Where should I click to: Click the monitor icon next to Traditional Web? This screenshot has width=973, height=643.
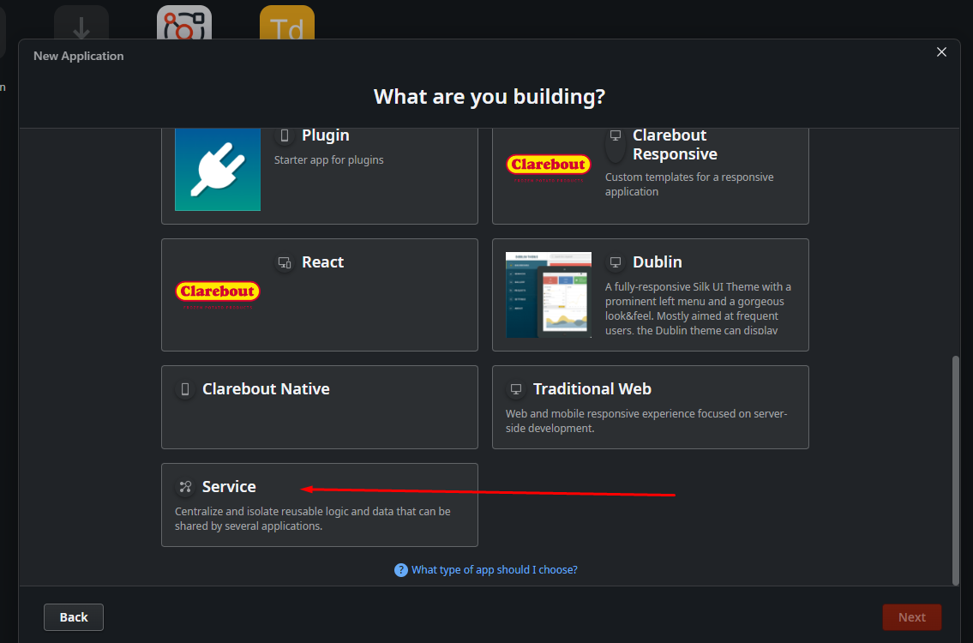pos(516,389)
